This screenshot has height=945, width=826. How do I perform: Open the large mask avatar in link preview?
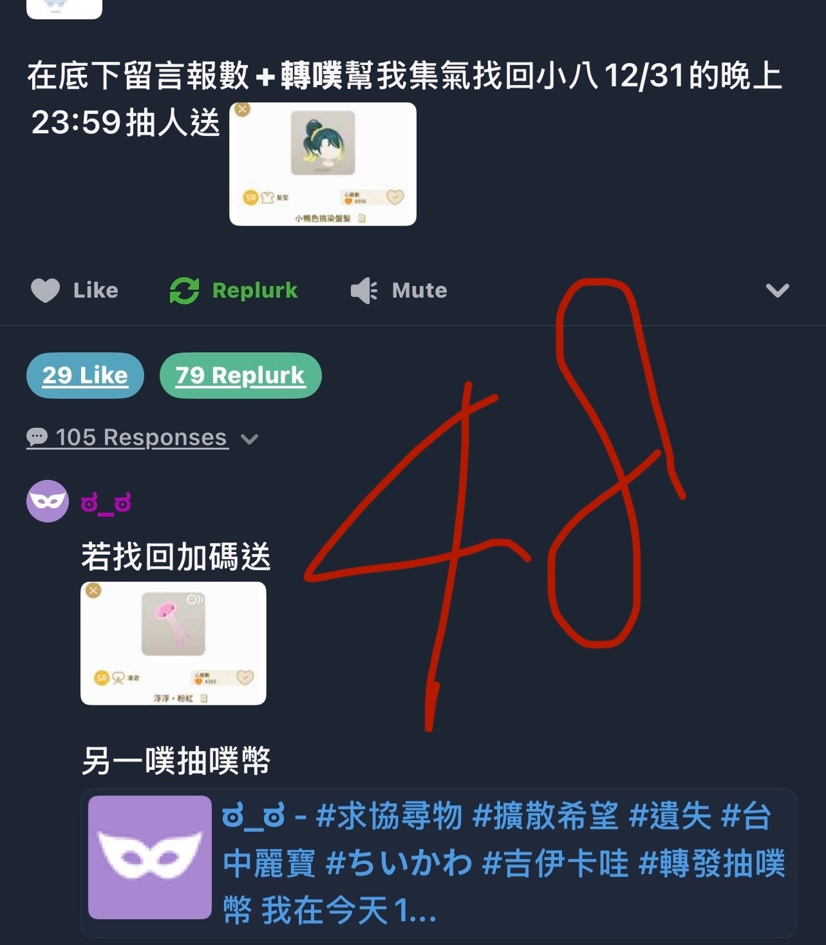[150, 857]
